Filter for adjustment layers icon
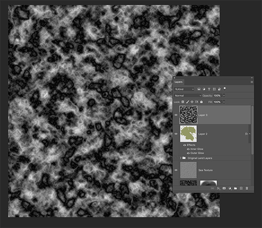The image size is (262, 228). tap(204, 89)
